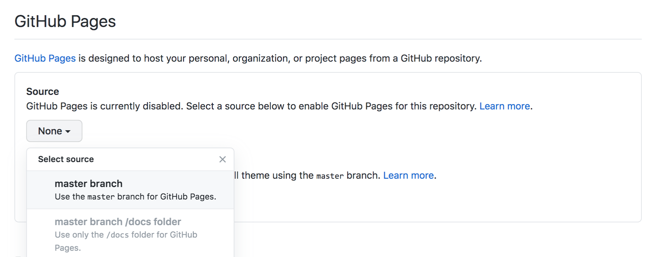Image resolution: width=664 pixels, height=257 pixels.
Task: Open the GitHub Pages link in description
Action: tap(45, 58)
